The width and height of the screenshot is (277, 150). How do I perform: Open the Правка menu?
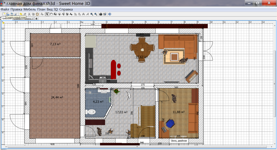click(16, 9)
